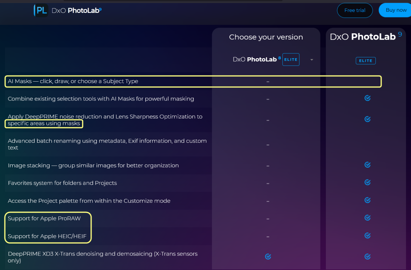Click PhotoLab 9 checkmark for Favorites system
The width and height of the screenshot is (411, 270).
(367, 182)
